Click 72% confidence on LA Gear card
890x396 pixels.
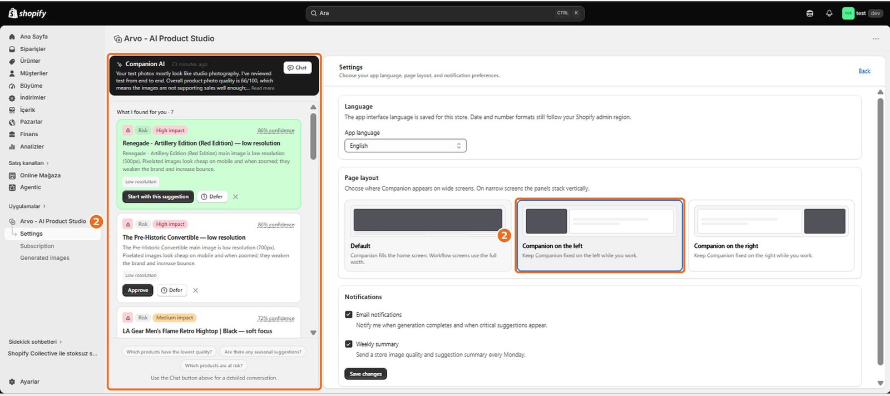click(x=276, y=319)
